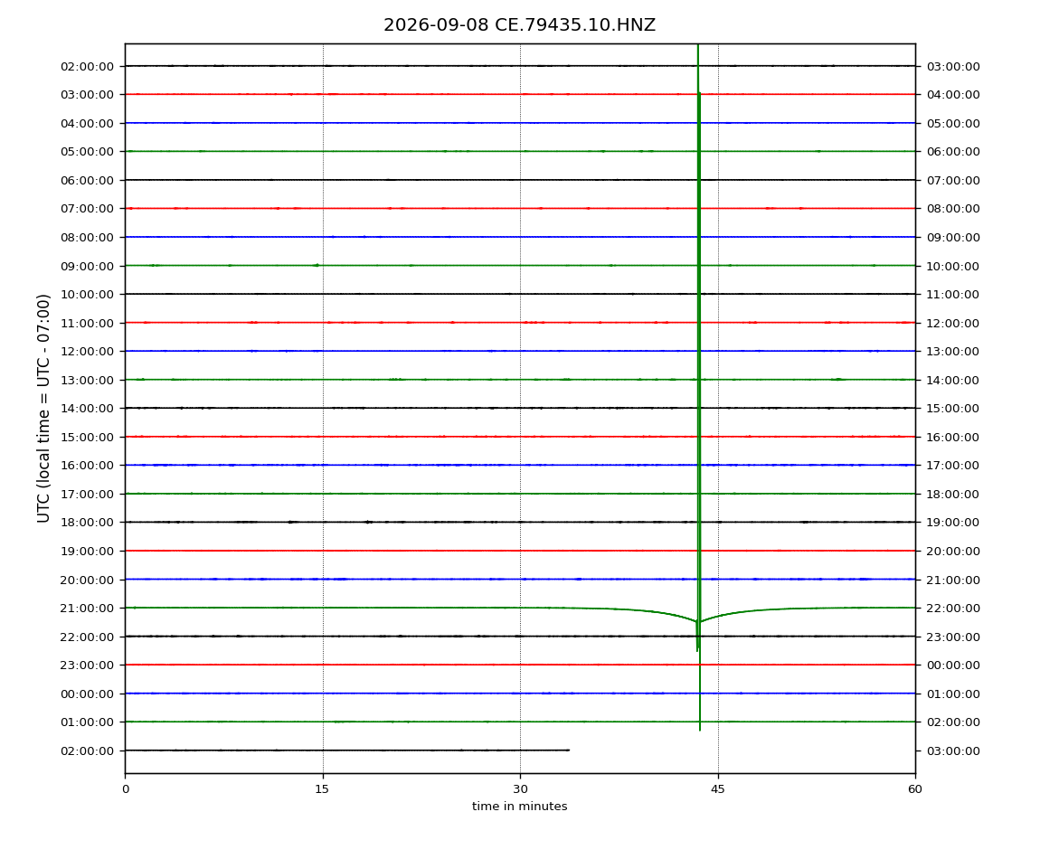The width and height of the screenshot is (1040, 859).
Task: Select the 12:00:00 left axis label
Action: click(87, 352)
